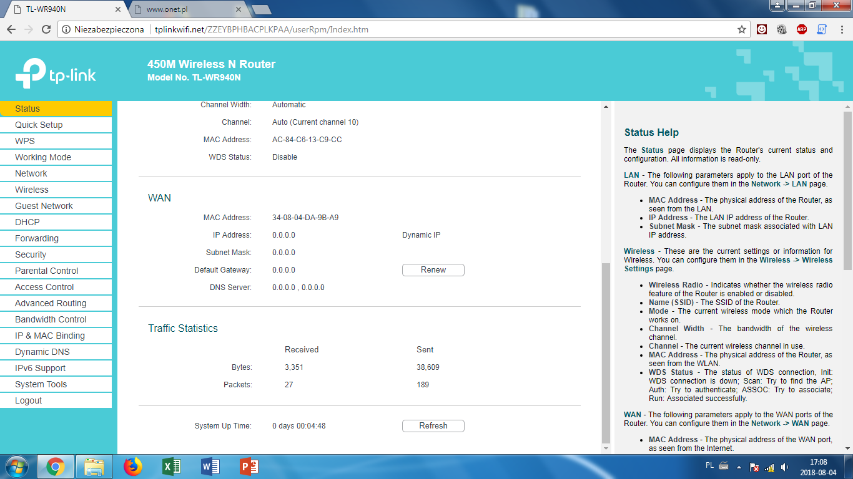Screen dimensions: 853x479
Task: Click the film reel extension icon
Action: point(782,29)
